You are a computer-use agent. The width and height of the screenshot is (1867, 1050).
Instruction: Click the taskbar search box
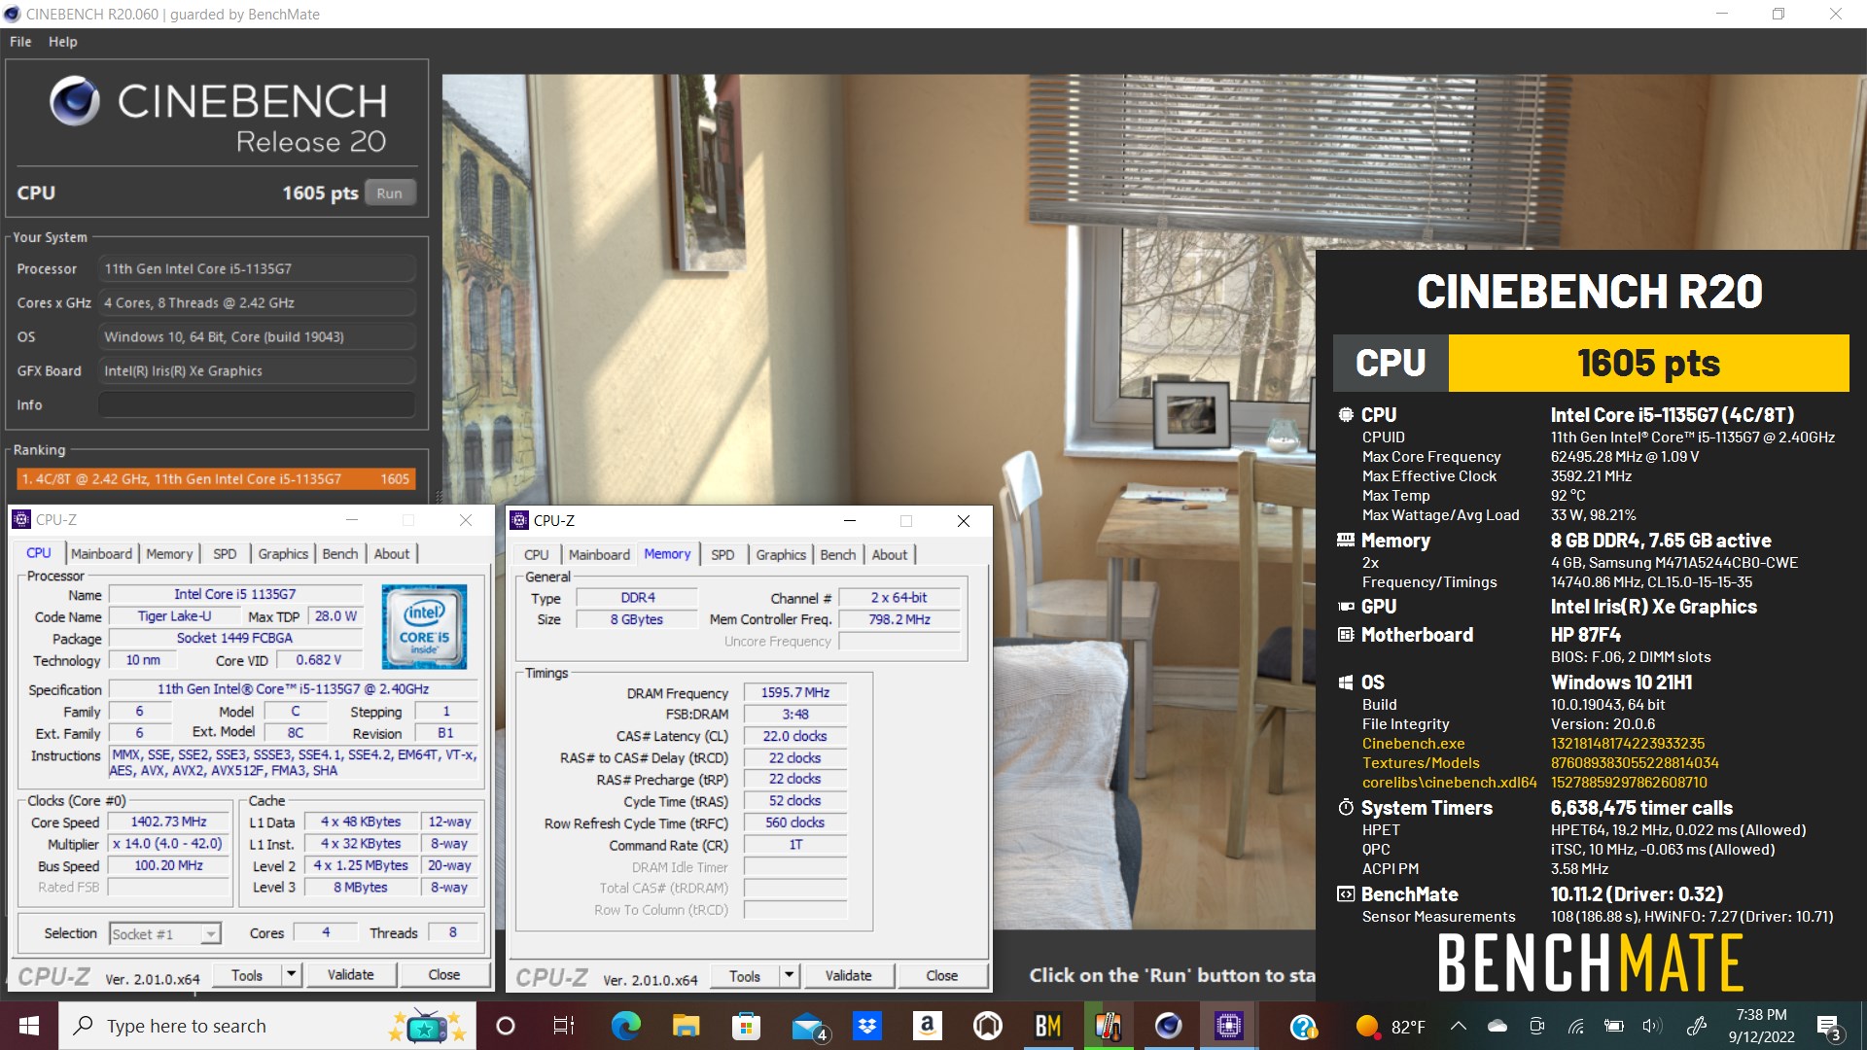(x=267, y=1026)
